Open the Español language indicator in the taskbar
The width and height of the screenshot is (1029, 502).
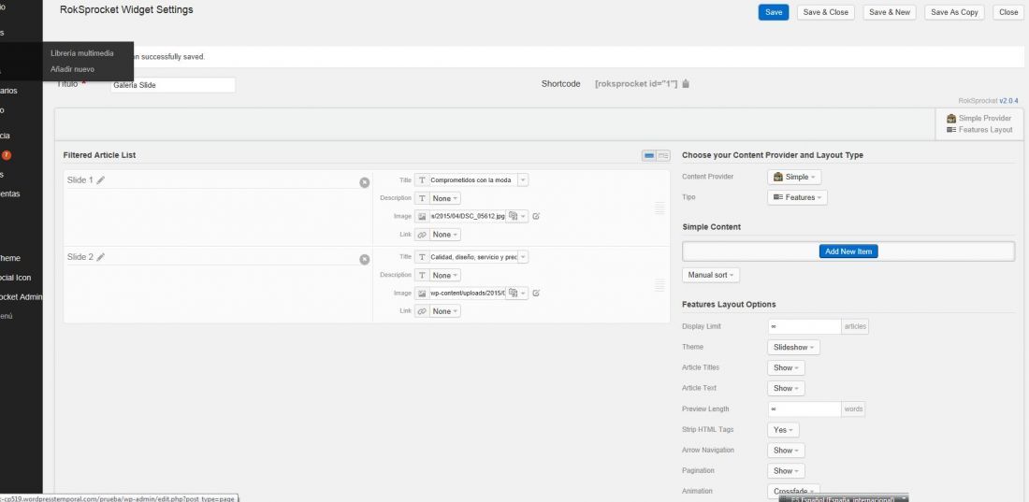click(x=843, y=498)
